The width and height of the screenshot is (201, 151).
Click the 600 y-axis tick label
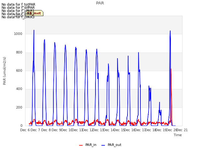[19, 70]
